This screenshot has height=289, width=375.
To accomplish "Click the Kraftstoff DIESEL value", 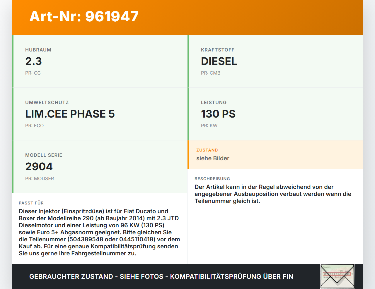I will [x=219, y=61].
